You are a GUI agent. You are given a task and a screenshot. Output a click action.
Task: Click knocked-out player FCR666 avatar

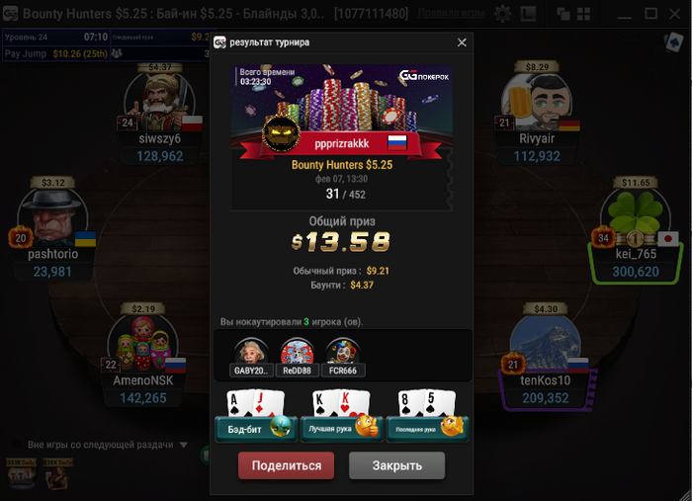[x=342, y=352]
